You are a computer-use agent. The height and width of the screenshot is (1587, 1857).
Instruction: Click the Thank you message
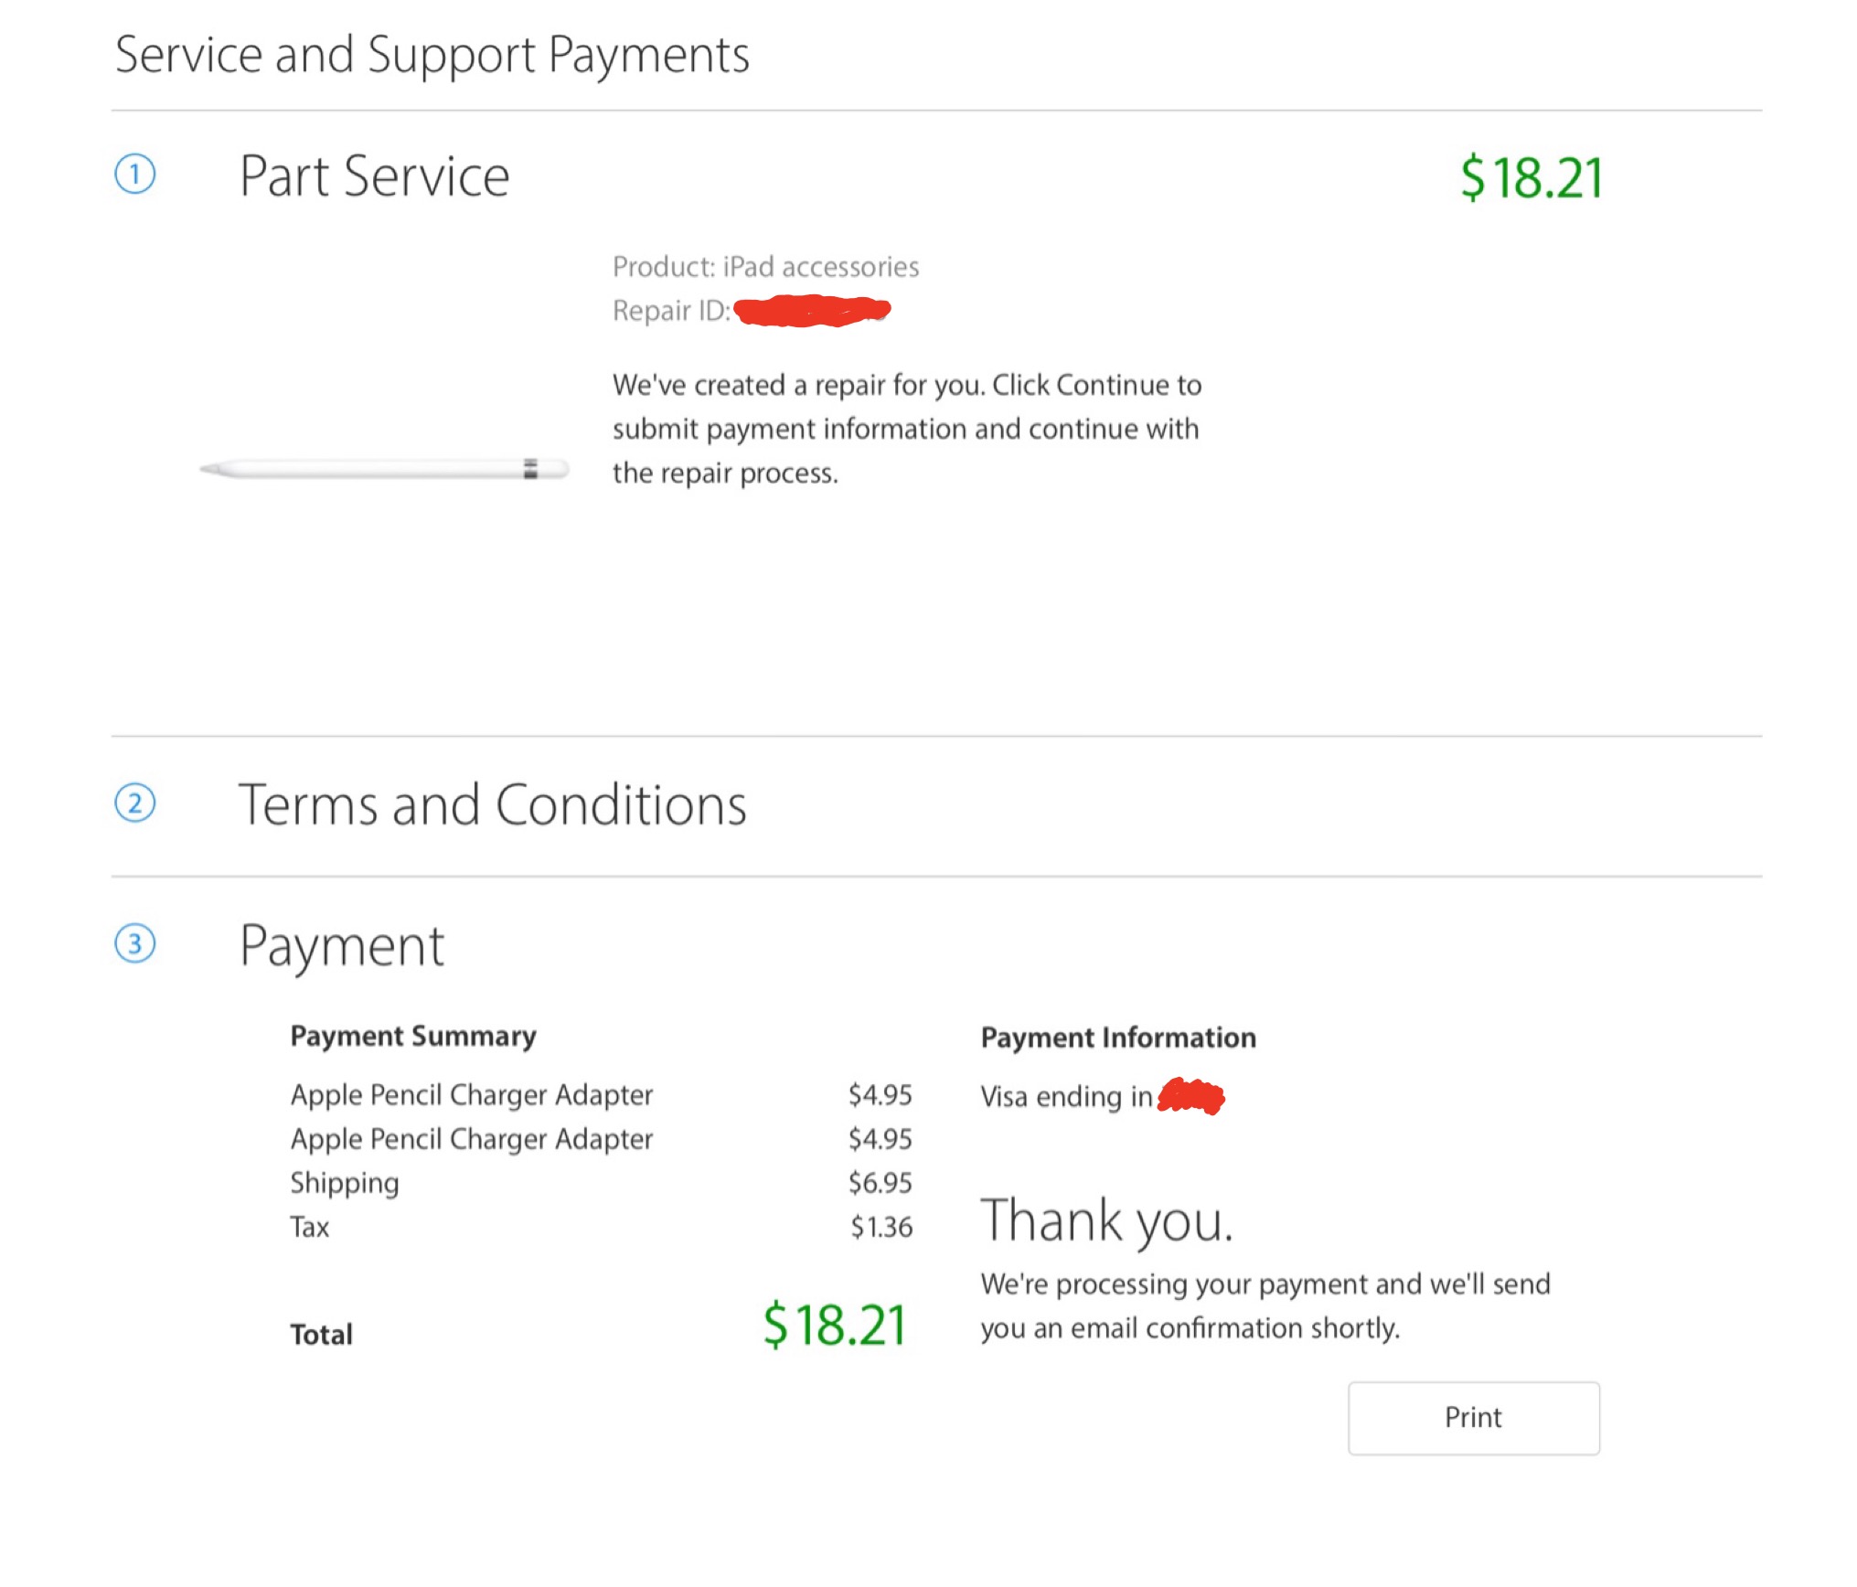(x=1107, y=1222)
